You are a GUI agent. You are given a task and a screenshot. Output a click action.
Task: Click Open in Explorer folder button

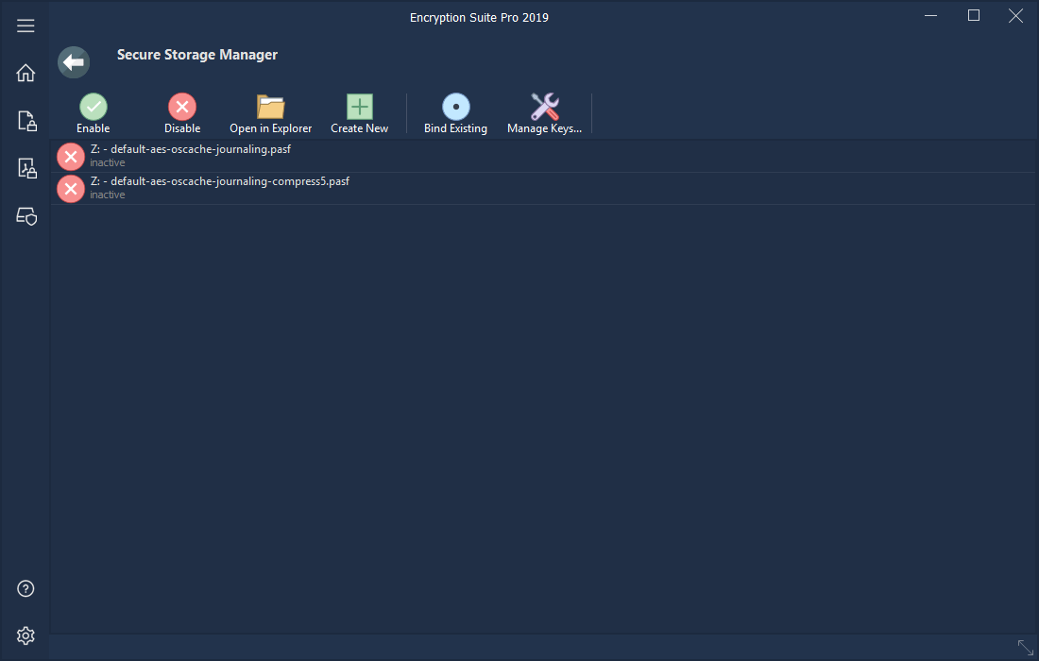click(271, 114)
